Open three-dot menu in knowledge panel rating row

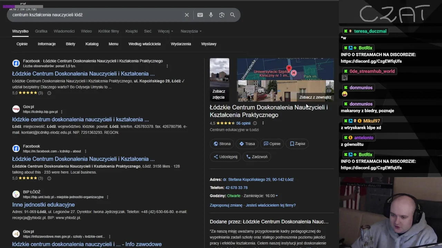(263, 123)
